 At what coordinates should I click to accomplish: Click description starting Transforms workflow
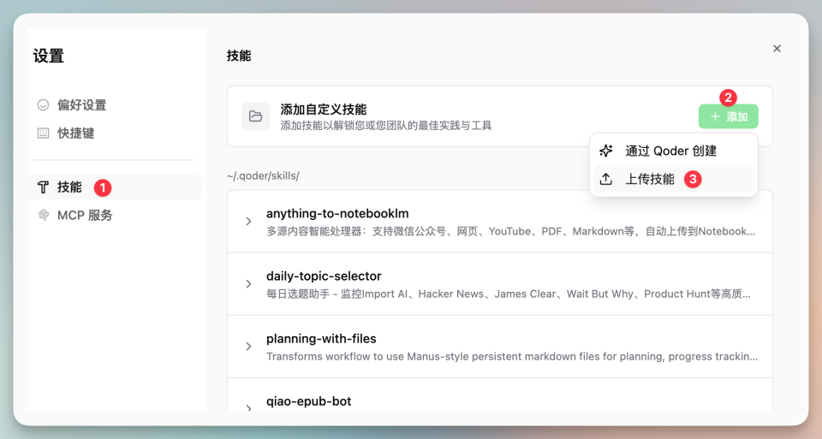512,357
